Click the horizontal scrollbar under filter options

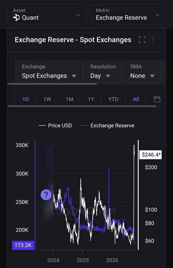[52, 84]
